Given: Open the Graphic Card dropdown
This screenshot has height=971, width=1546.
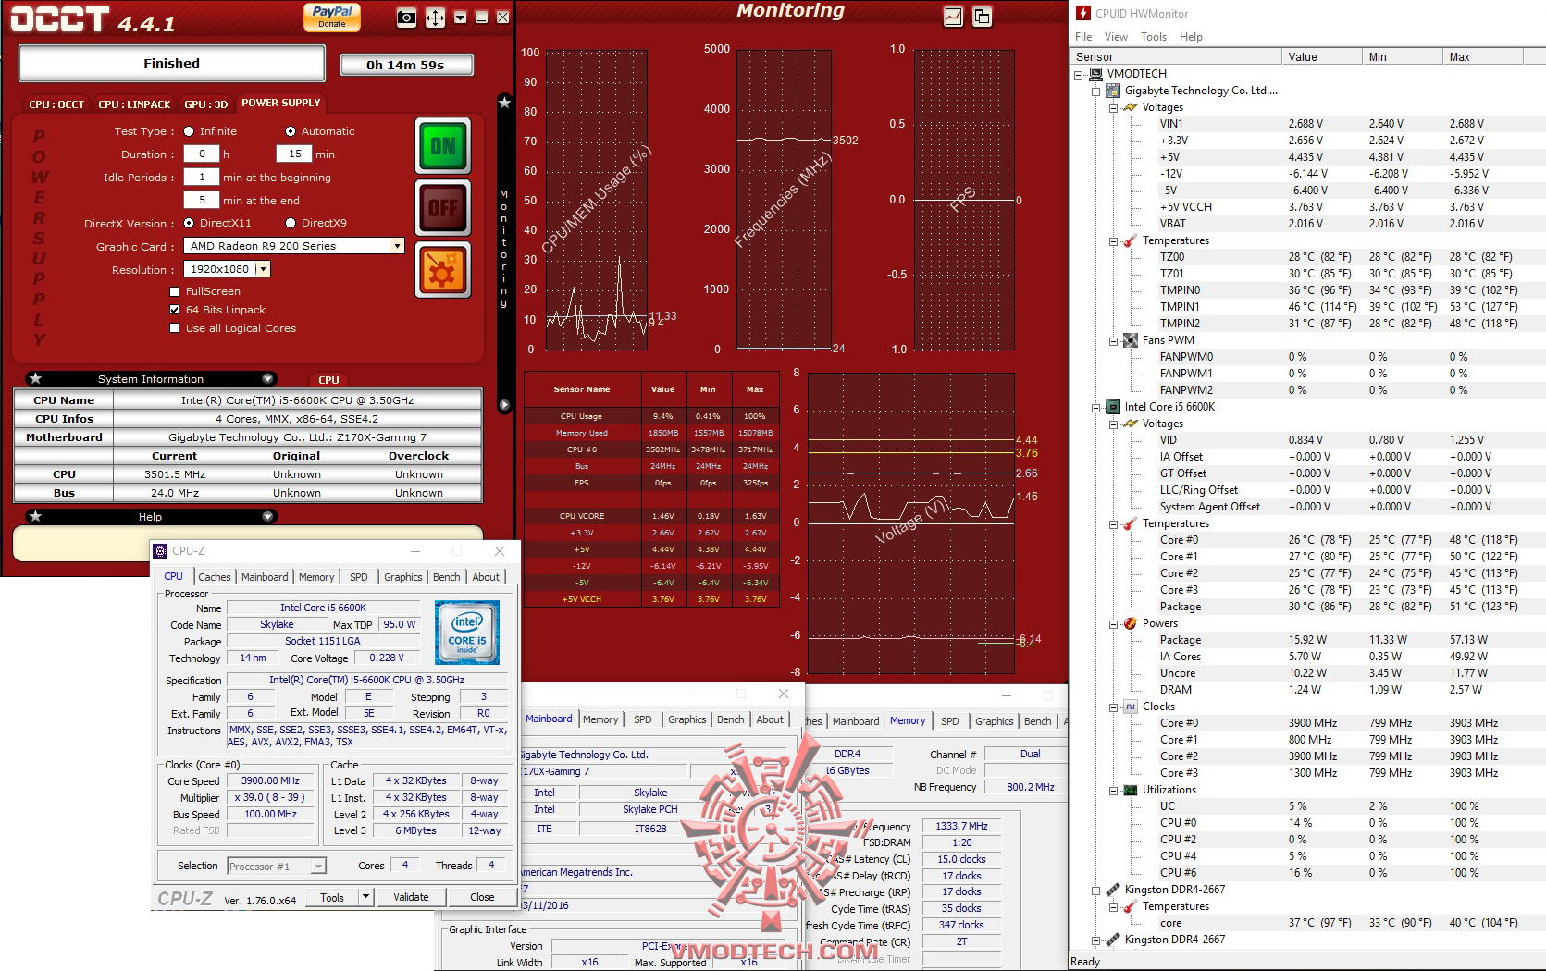Looking at the screenshot, I should tap(397, 246).
